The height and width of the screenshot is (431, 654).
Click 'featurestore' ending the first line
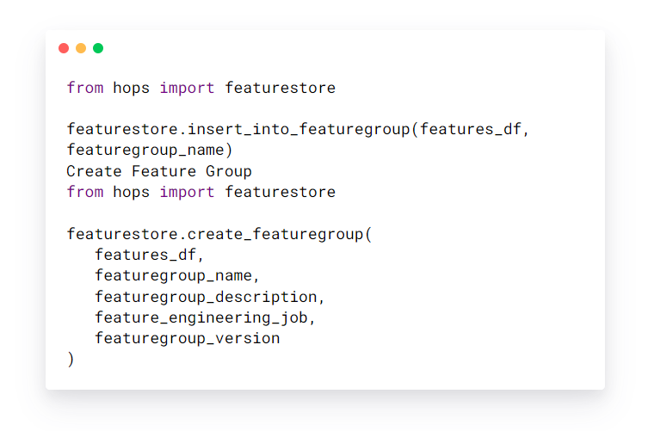[x=281, y=88]
